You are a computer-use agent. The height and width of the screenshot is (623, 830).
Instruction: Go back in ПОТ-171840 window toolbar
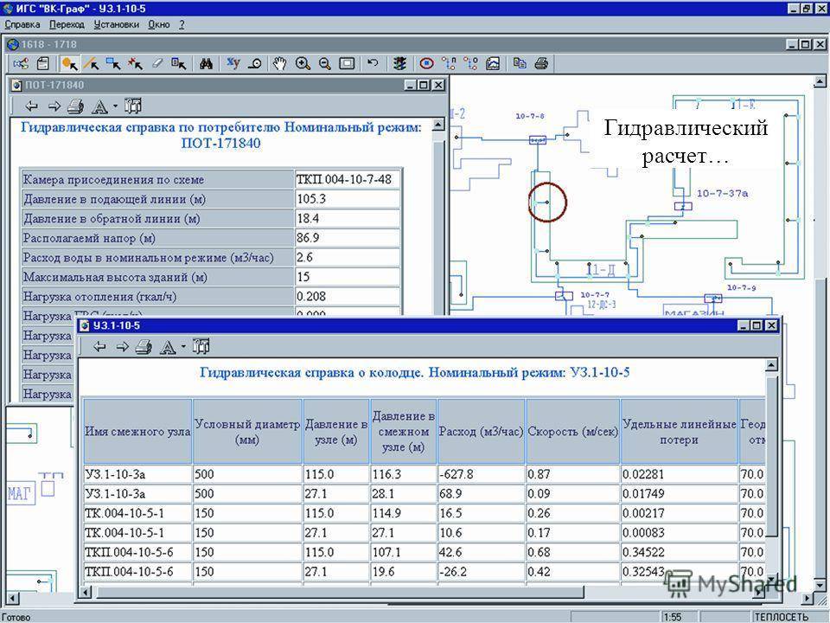click(31, 106)
